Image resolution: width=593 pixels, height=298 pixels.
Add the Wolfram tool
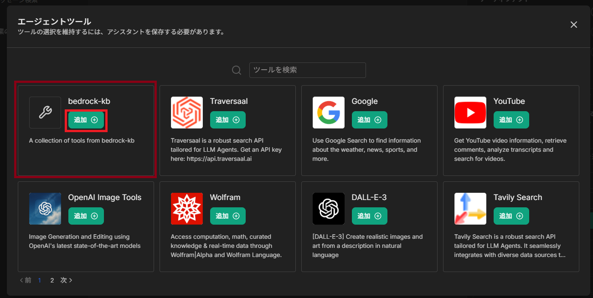228,216
